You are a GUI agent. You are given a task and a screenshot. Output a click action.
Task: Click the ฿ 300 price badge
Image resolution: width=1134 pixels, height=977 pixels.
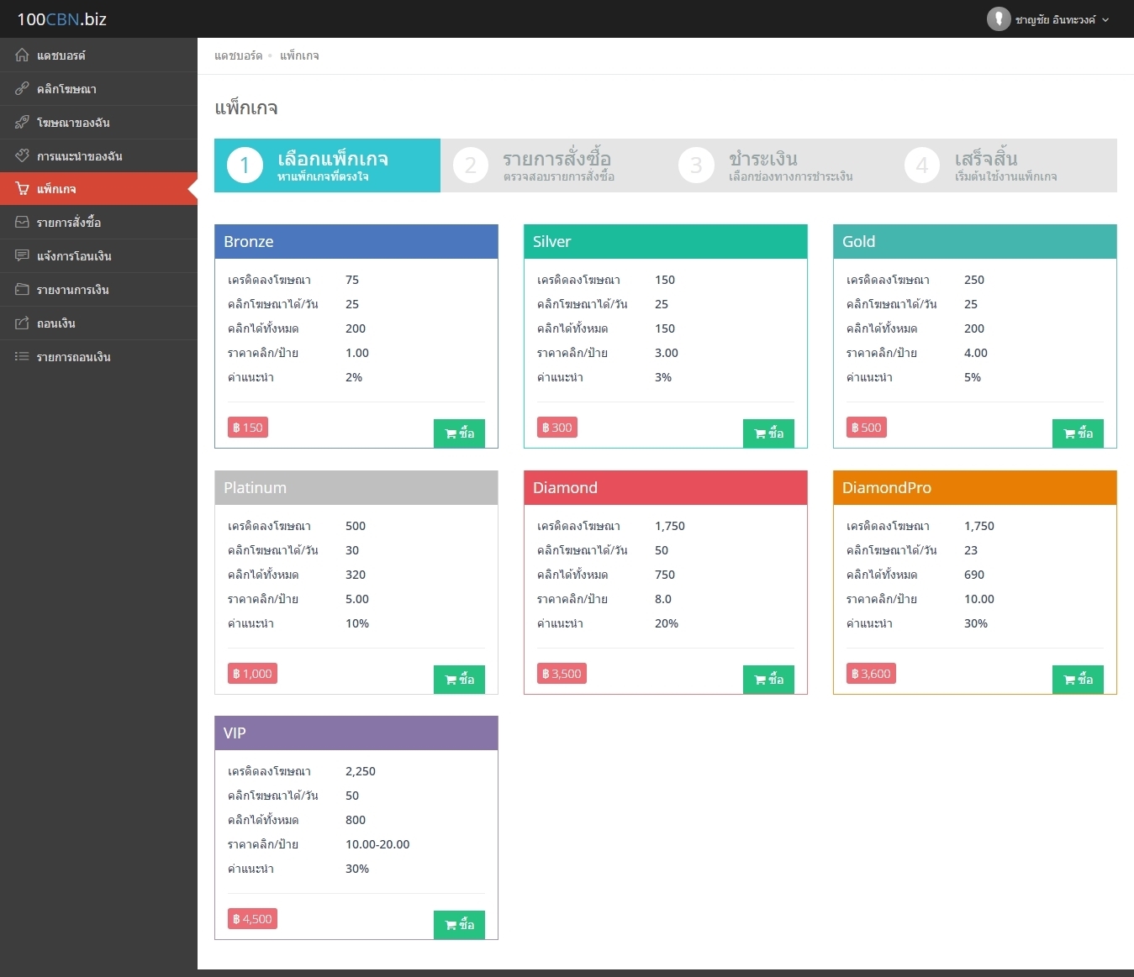pos(557,428)
